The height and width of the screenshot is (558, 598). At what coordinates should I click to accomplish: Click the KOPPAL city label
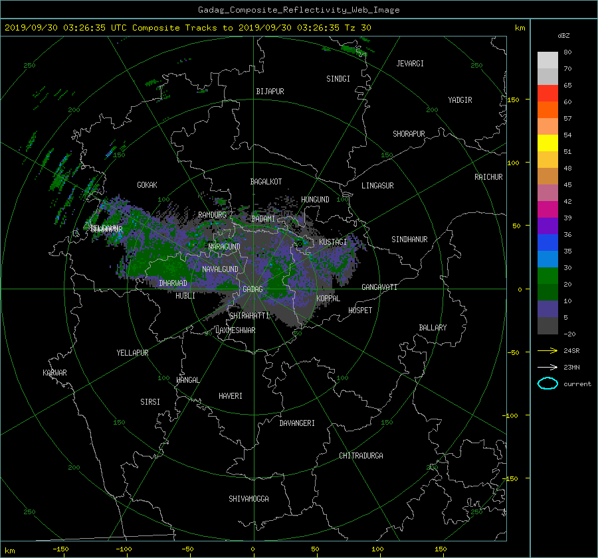click(328, 299)
